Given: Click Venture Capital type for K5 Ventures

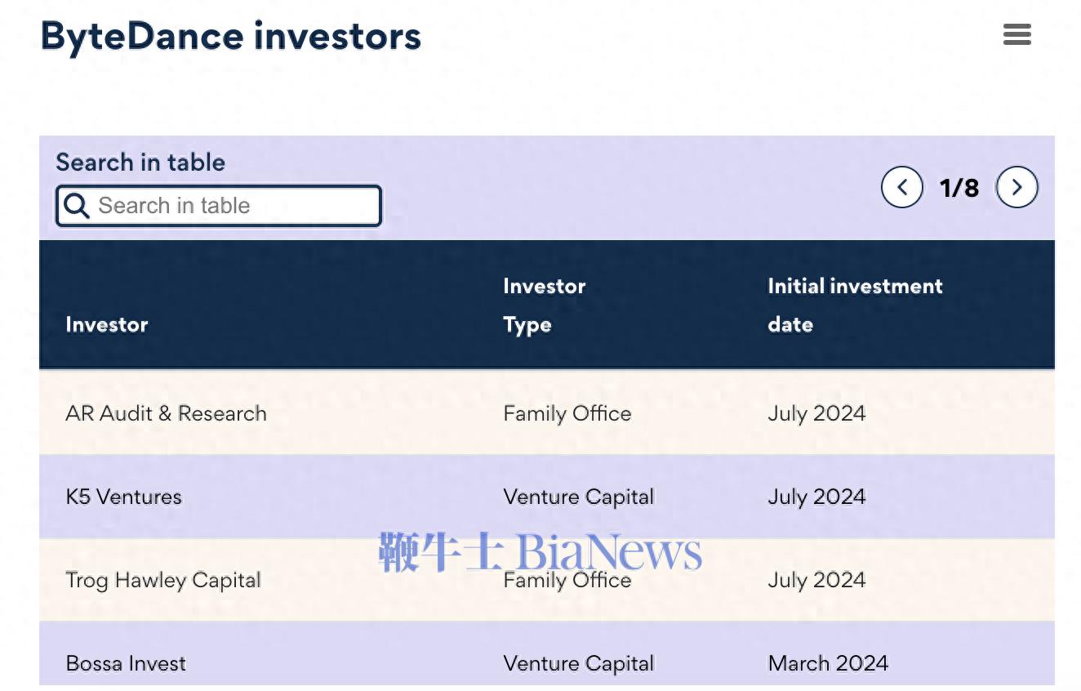Looking at the screenshot, I should 579,497.
